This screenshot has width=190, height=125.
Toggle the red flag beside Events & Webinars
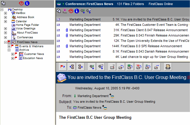coord(12,46)
